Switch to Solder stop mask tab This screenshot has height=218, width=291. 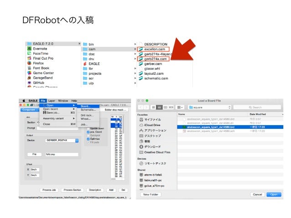coord(115,110)
